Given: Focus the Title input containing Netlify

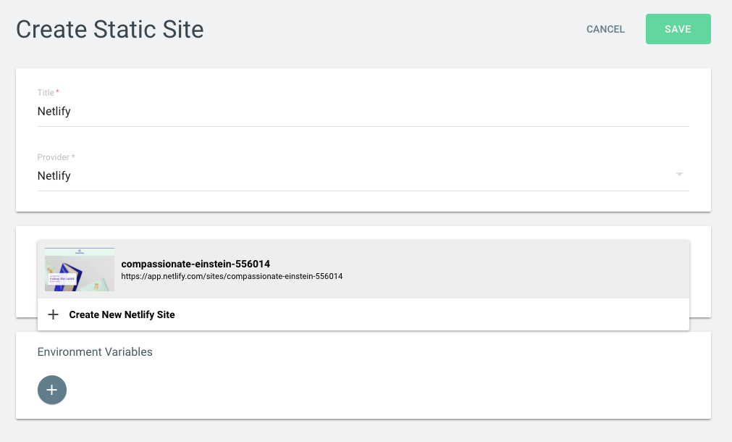Looking at the screenshot, I should tap(363, 111).
